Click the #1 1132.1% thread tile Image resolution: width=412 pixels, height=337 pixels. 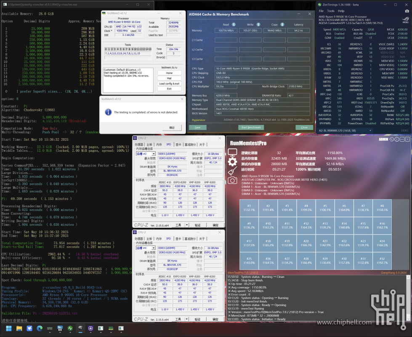point(249,208)
